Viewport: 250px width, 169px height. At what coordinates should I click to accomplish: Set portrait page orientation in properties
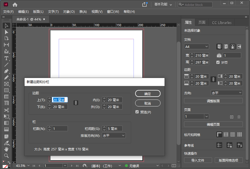[233, 47]
